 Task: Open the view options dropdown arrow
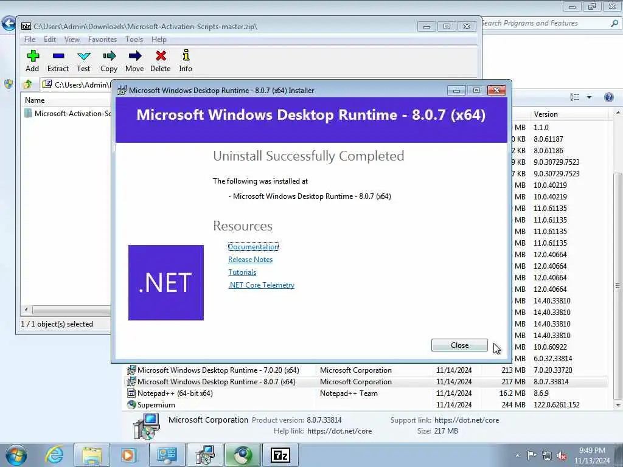(x=589, y=97)
